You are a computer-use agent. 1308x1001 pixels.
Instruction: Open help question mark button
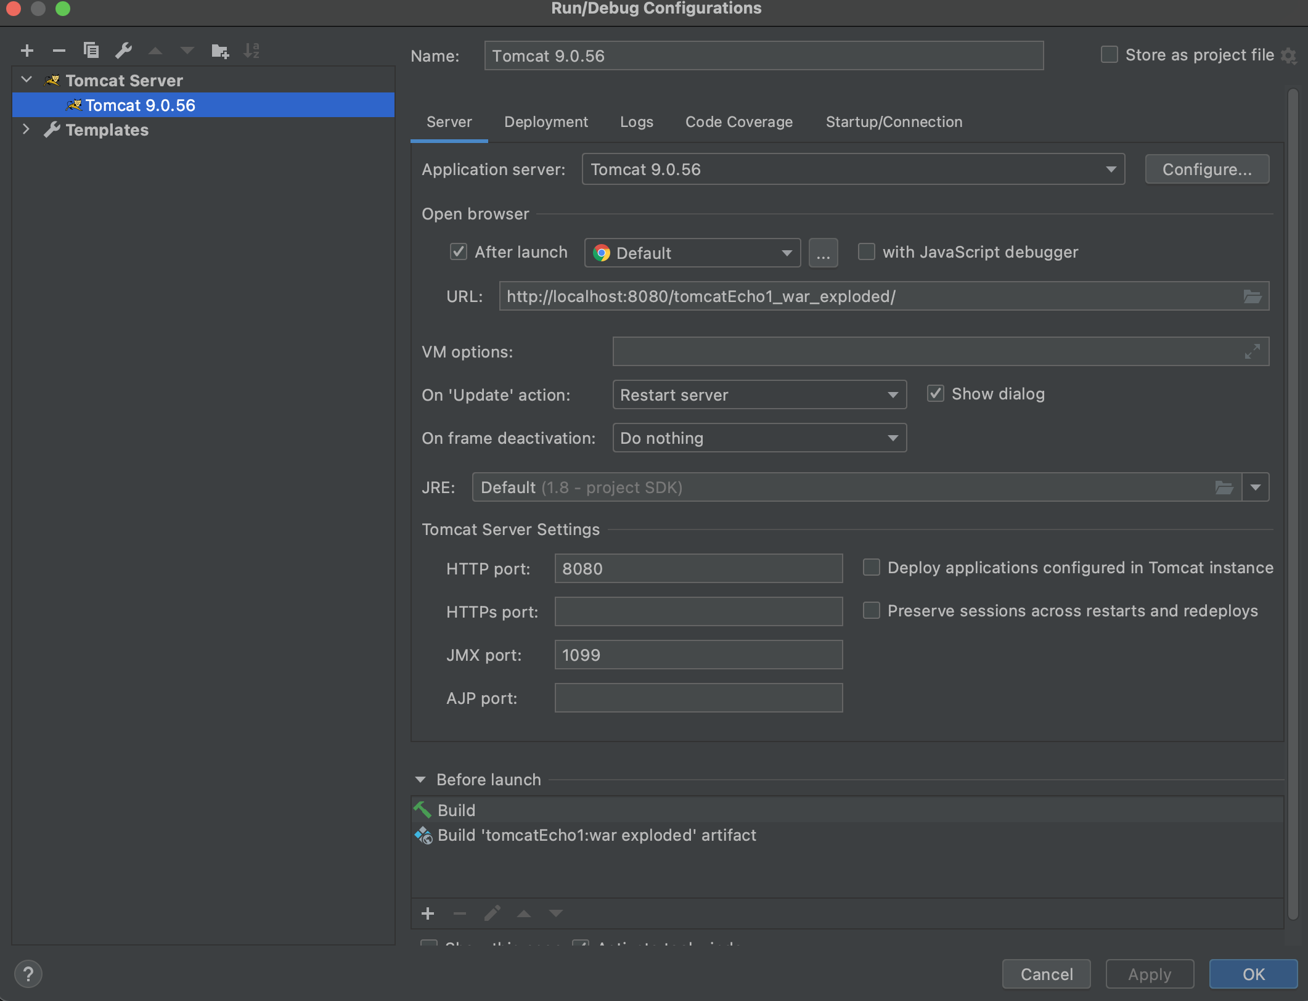tap(28, 974)
